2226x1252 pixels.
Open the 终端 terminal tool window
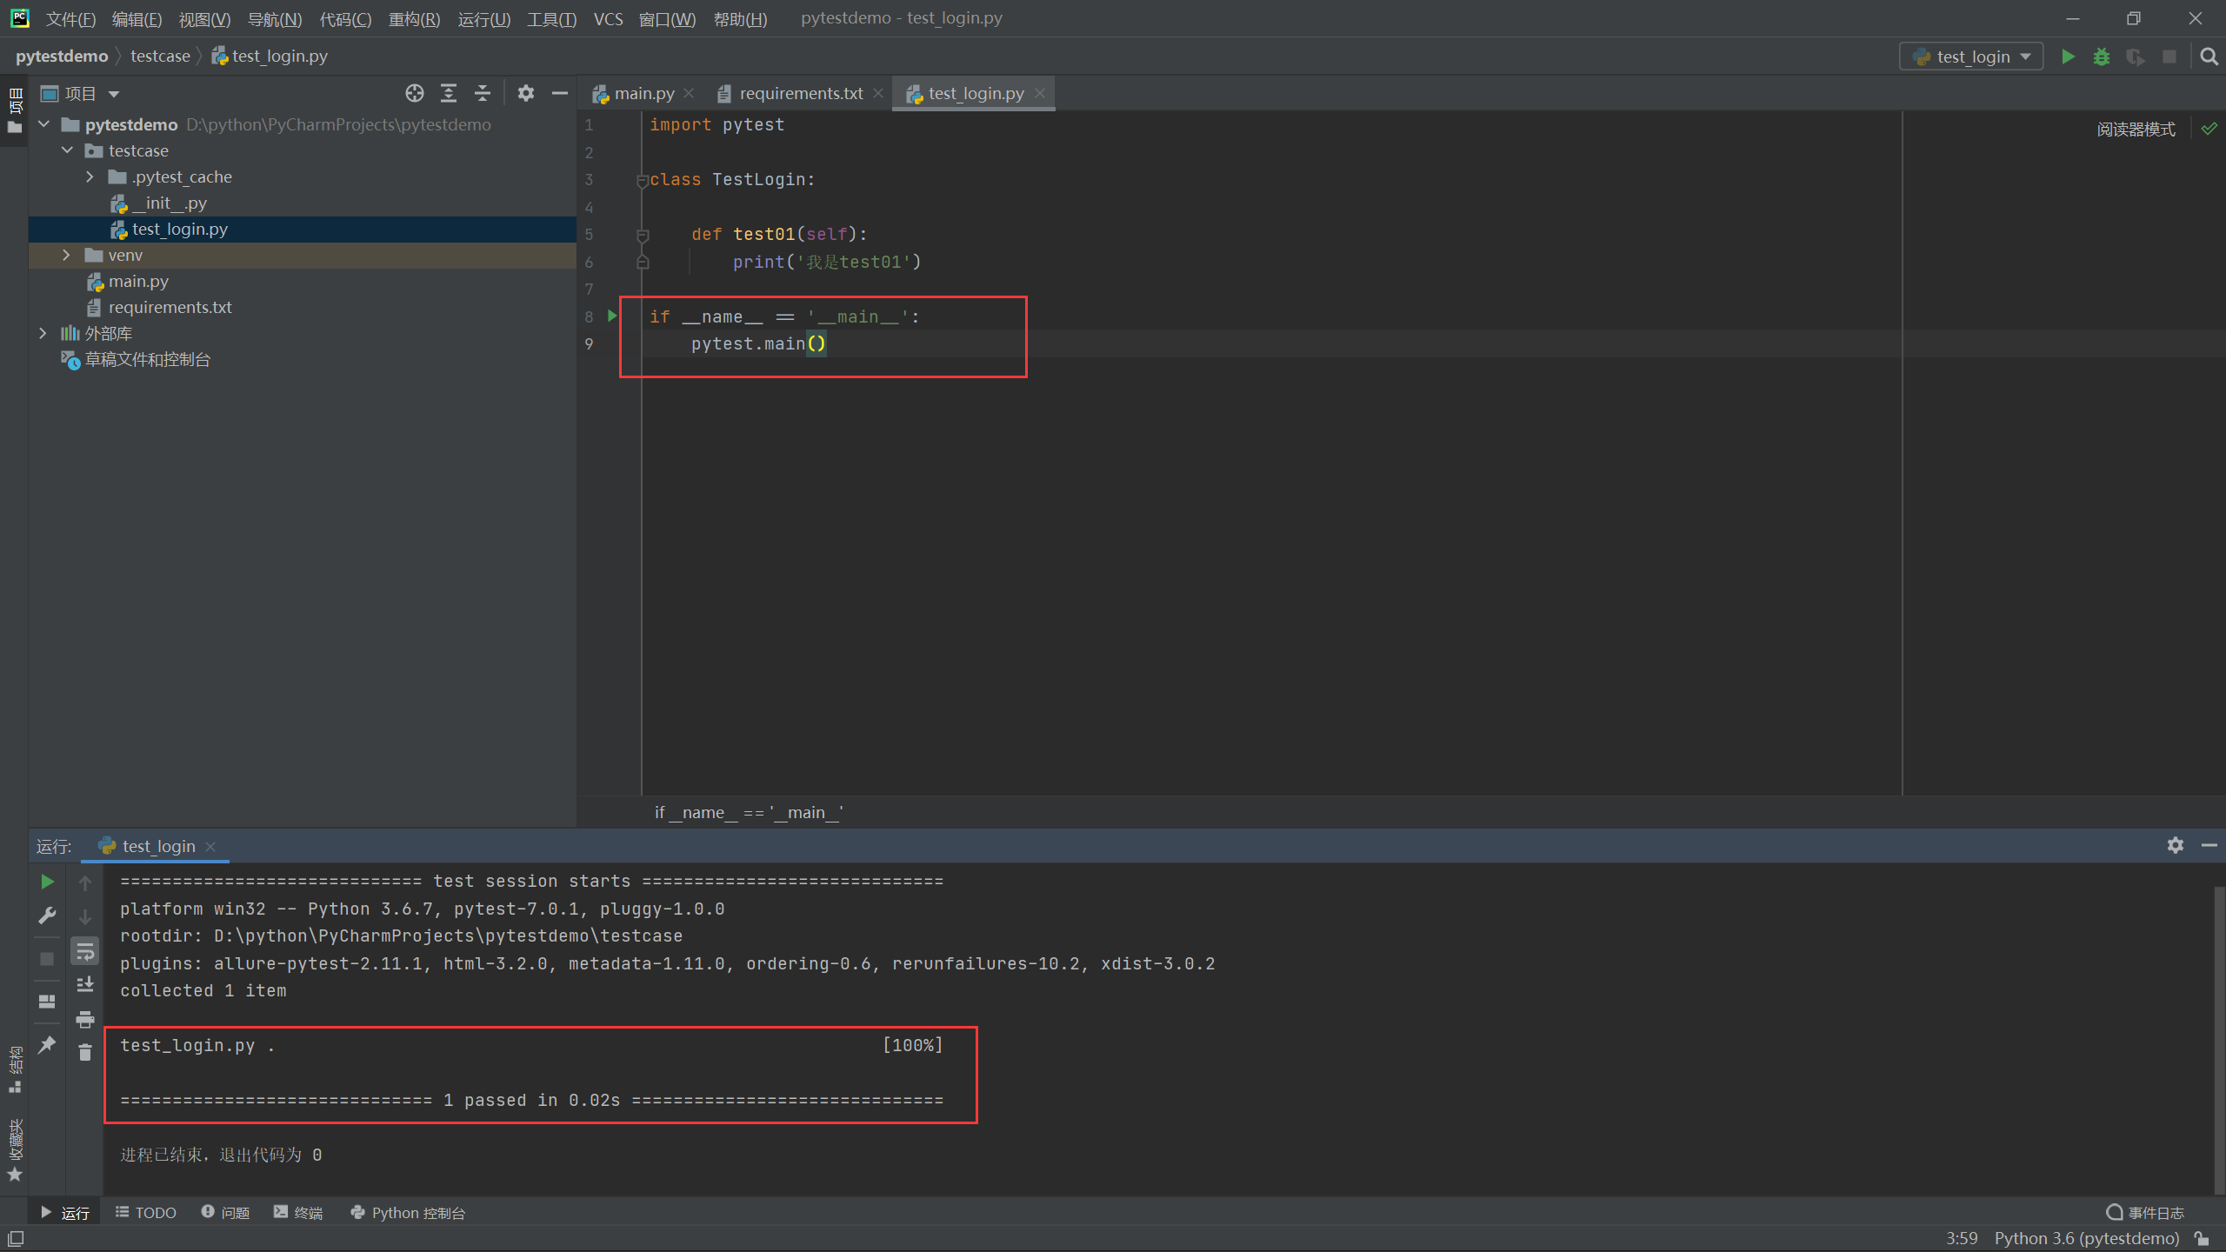(x=298, y=1212)
